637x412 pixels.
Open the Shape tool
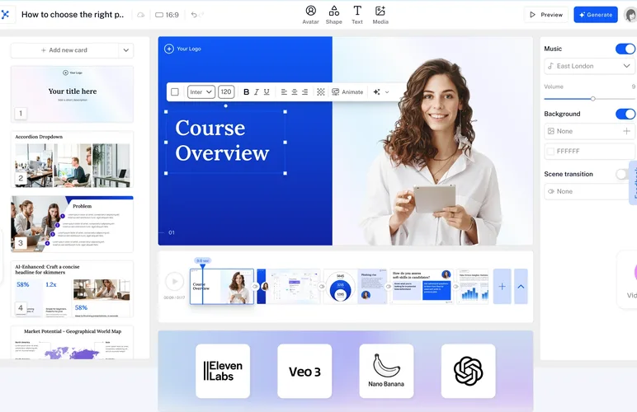(334, 15)
